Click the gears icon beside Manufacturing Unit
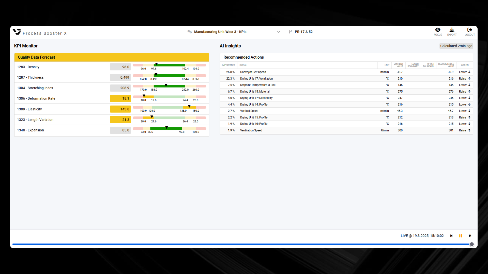 (190, 32)
